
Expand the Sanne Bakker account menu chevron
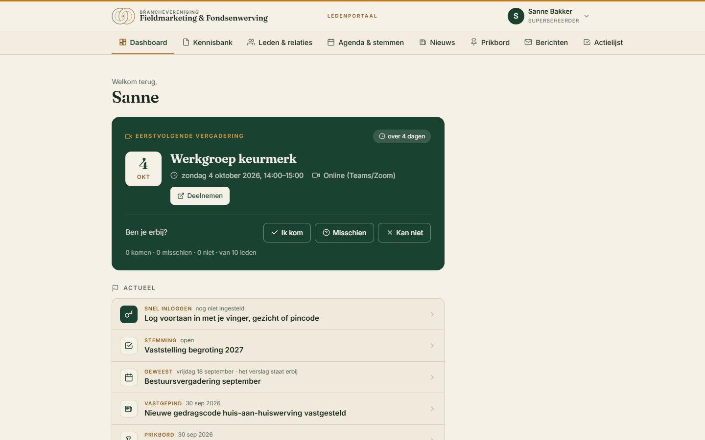[x=587, y=16]
